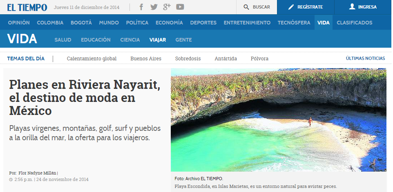Open the Pólvora topic
This screenshot has width=393, height=192.
260,59
